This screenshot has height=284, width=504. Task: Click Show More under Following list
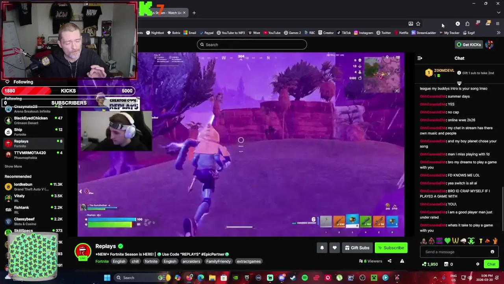(x=13, y=166)
